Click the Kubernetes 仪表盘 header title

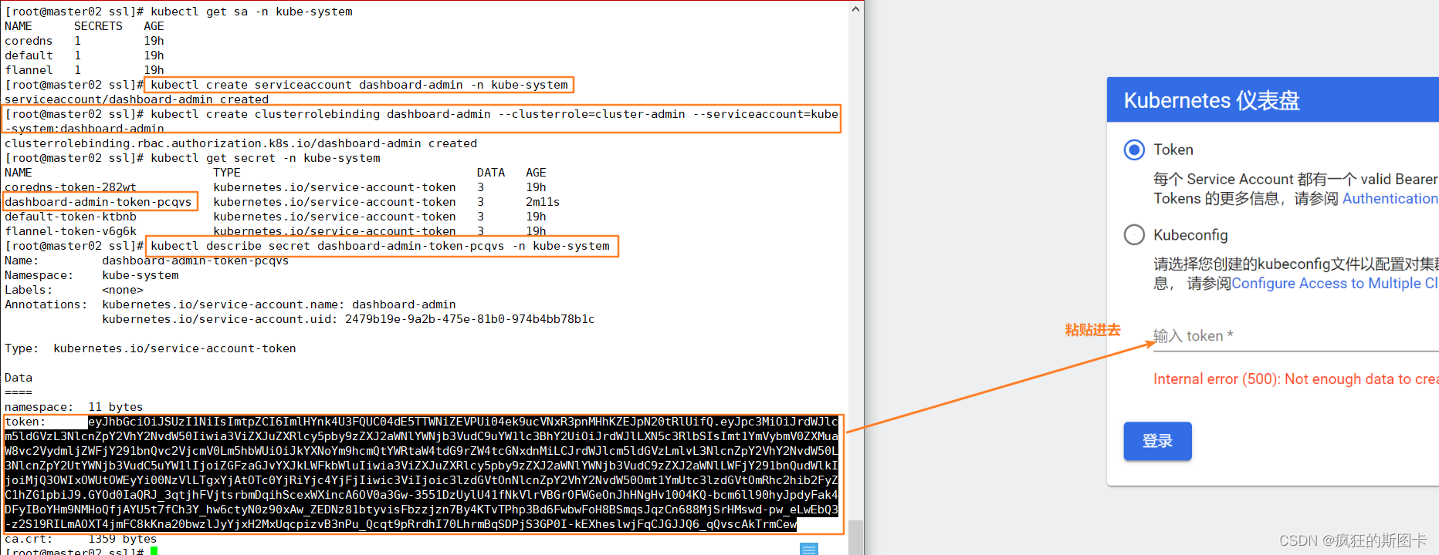coord(1211,100)
